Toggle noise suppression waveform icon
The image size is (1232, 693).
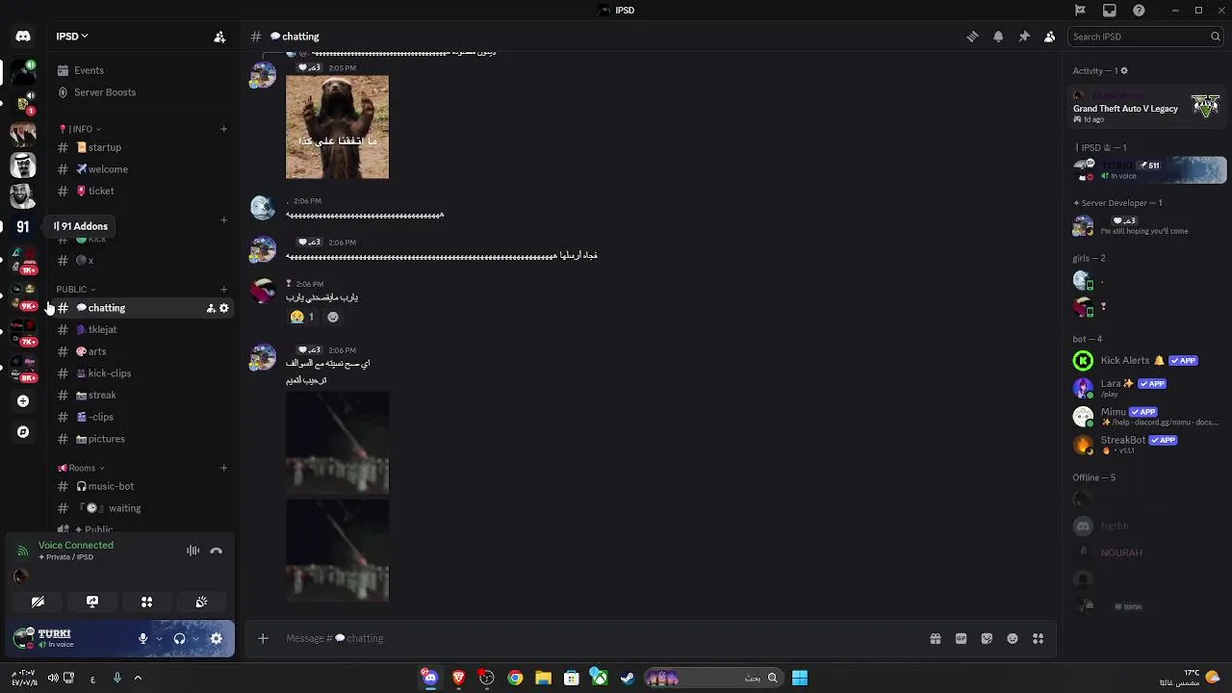pos(192,551)
